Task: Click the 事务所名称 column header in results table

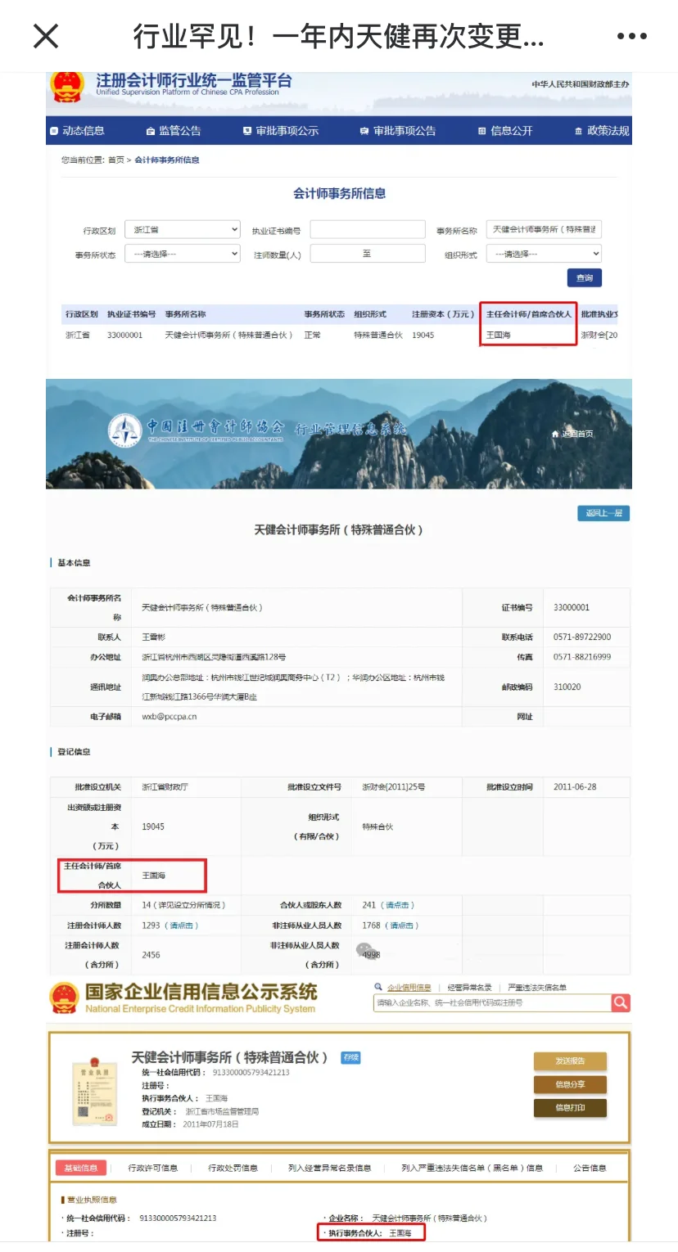Action: pos(185,314)
